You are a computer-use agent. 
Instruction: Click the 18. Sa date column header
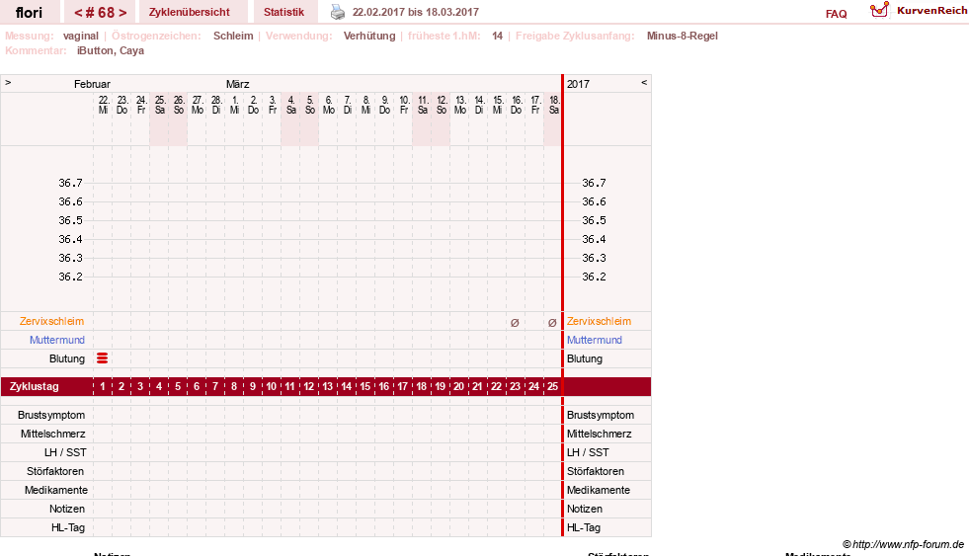(x=554, y=105)
